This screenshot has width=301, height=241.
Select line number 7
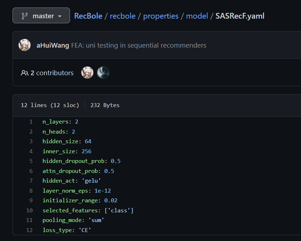pyautogui.click(x=31, y=181)
